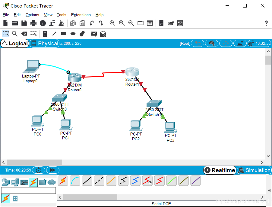The width and height of the screenshot is (272, 207).
Task: Click device search input field
Action: tap(28, 190)
